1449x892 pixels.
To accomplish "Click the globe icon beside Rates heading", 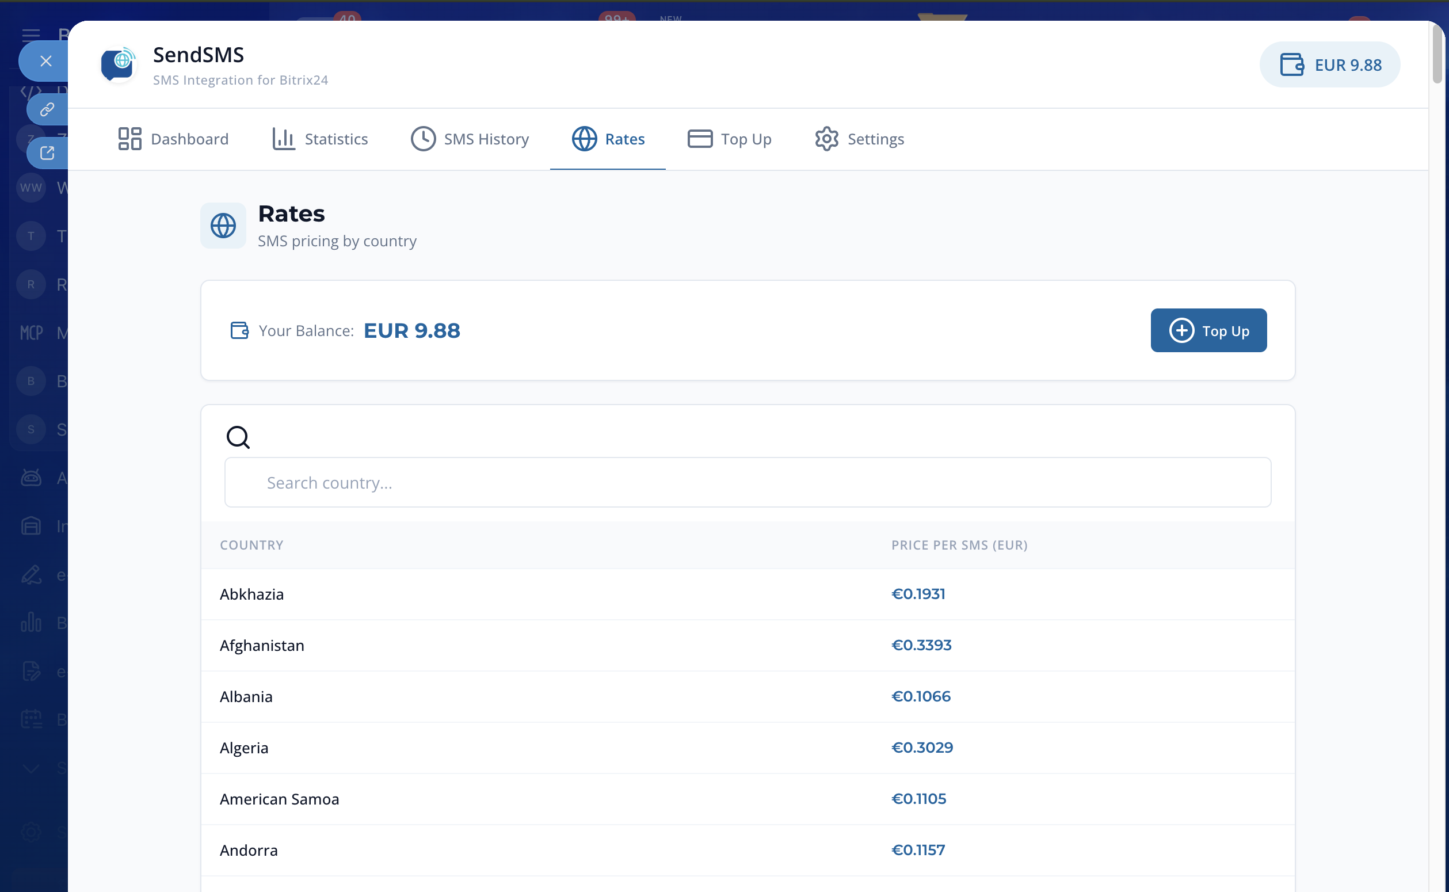I will pos(223,226).
